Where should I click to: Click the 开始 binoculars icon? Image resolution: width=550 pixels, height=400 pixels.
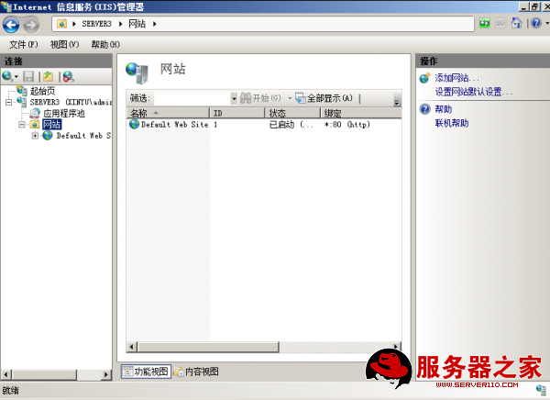click(246, 98)
